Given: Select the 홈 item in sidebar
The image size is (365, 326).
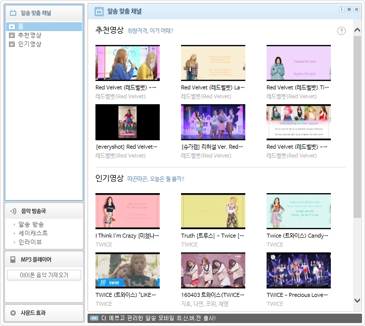Looking at the screenshot, I should coord(44,27).
